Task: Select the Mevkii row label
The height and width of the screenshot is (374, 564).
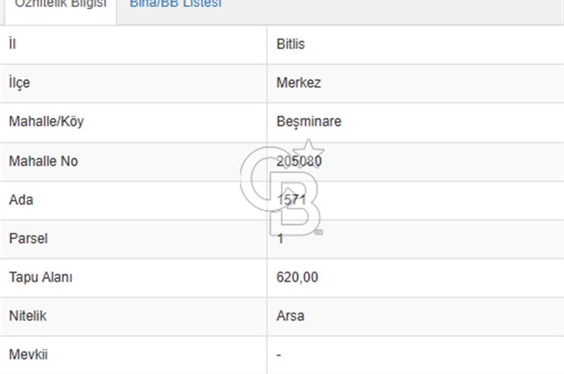Action: 28,355
